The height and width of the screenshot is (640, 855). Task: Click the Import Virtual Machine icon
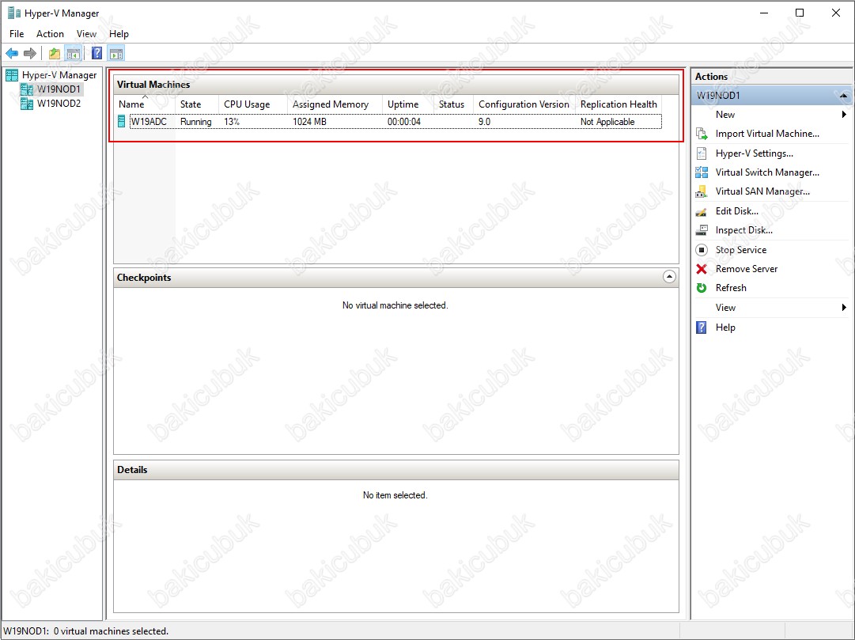(x=702, y=134)
